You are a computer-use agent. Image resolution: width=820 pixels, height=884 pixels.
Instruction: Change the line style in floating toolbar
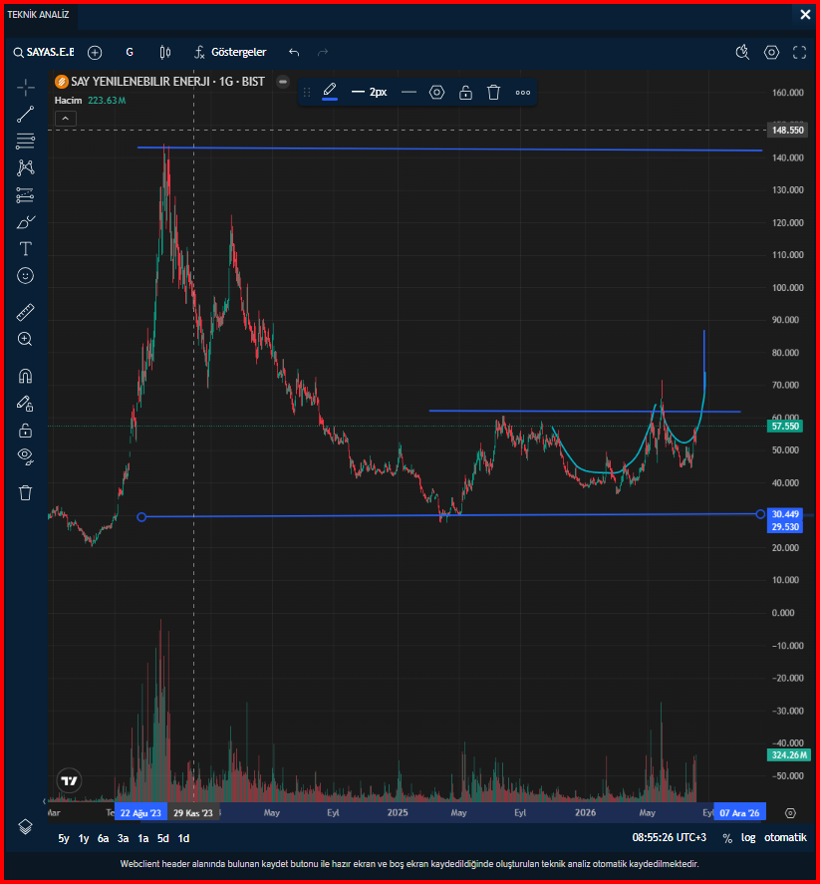pos(410,93)
